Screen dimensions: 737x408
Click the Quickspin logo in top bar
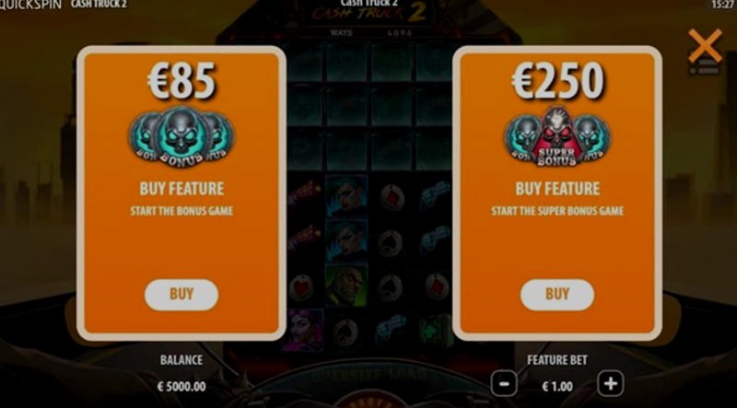[30, 5]
